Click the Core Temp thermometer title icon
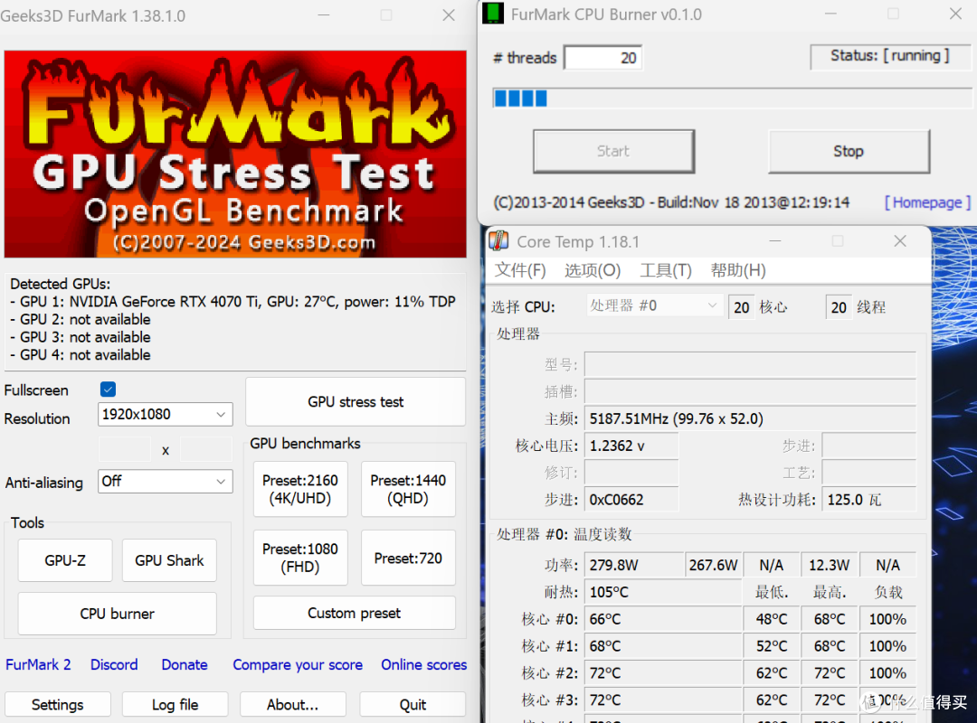This screenshot has width=977, height=723. [498, 241]
